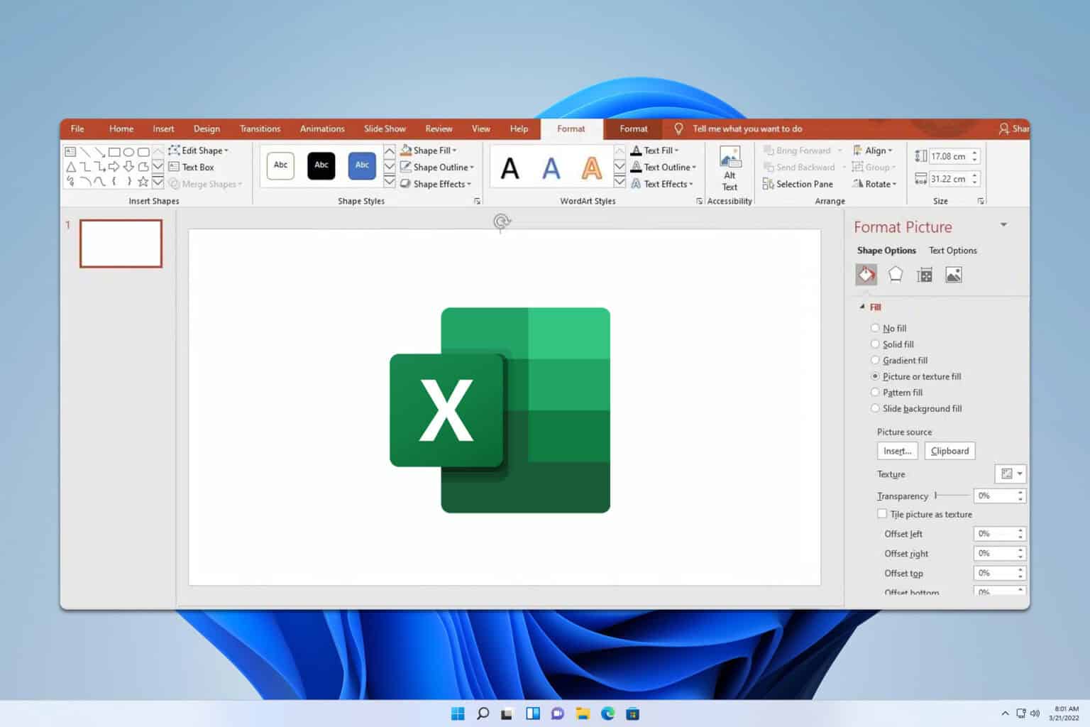1090x727 pixels.
Task: Pick the rectangle shape in the shapes gallery
Action: [x=114, y=152]
